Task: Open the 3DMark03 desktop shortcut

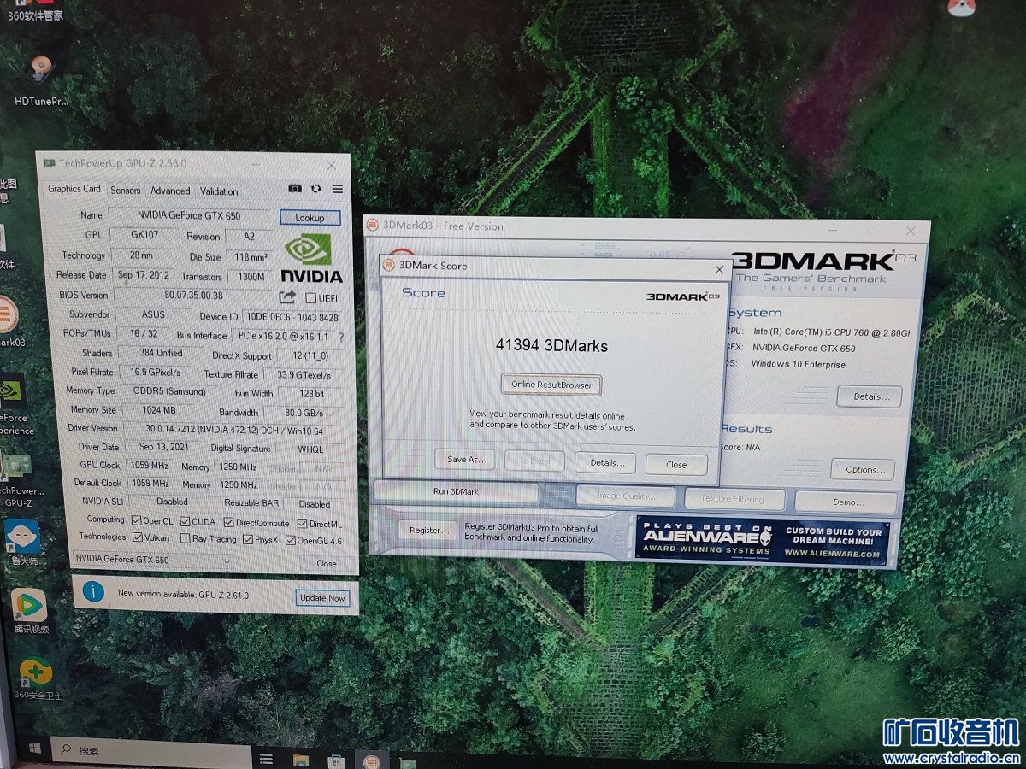Action: 9,320
